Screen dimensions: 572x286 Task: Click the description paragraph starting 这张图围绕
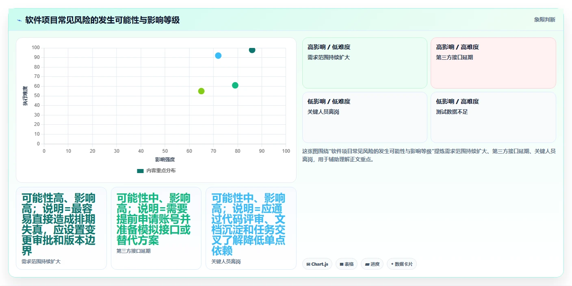429,155
